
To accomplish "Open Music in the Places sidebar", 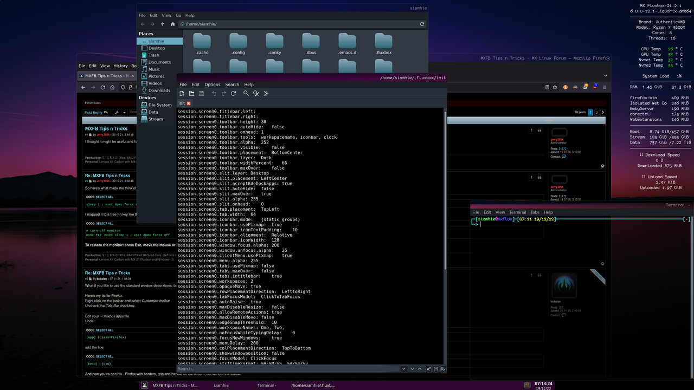I will coord(160,69).
